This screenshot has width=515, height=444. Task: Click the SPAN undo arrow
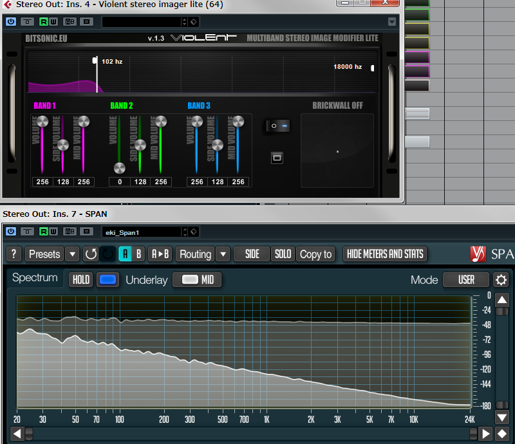coord(91,254)
